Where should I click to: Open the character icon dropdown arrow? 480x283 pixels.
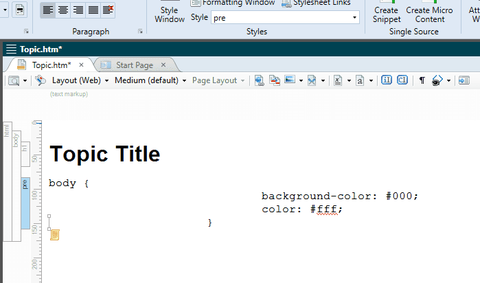[371, 81]
